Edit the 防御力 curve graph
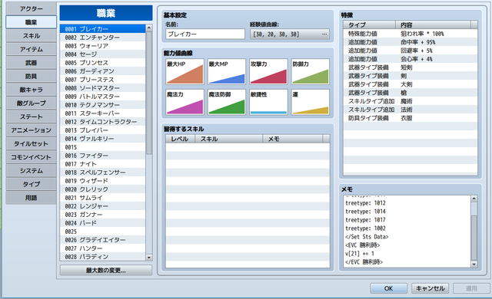 tap(311, 71)
